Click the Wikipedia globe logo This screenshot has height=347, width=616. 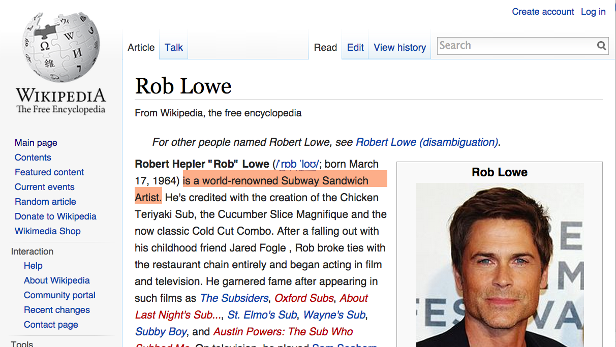[x=61, y=47]
